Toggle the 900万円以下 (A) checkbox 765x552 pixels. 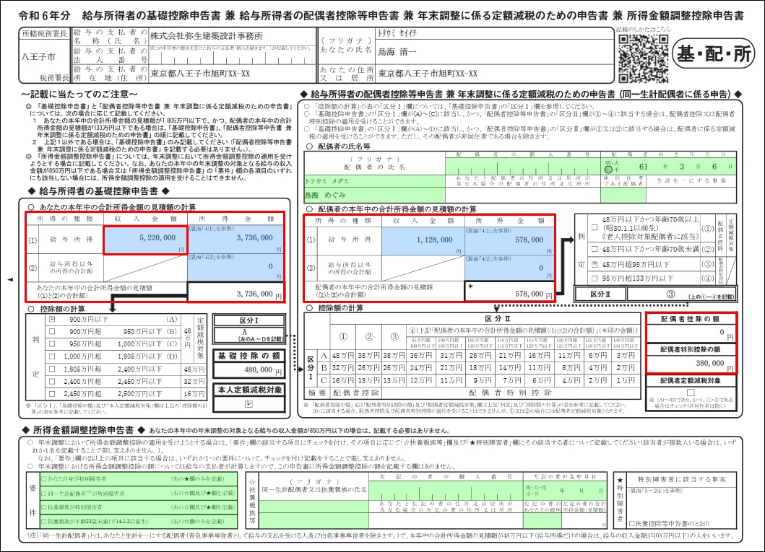[52, 319]
